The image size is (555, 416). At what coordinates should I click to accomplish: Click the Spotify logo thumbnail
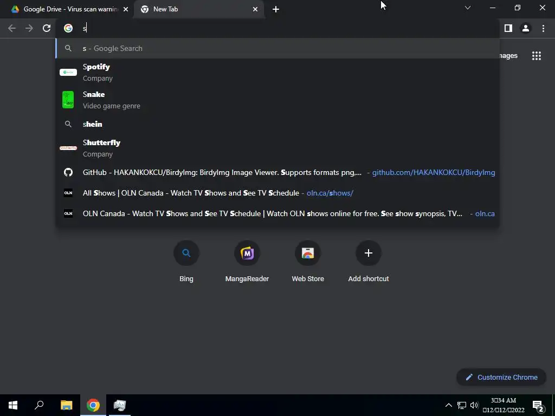pos(68,72)
